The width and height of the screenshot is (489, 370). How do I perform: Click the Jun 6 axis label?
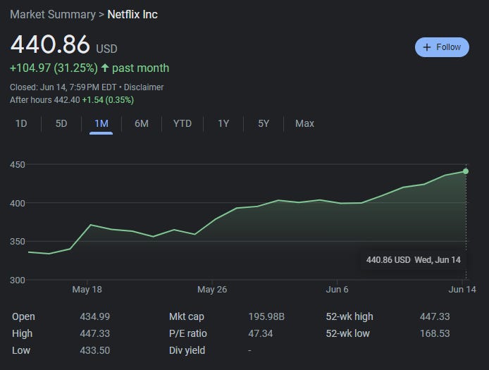point(337,290)
